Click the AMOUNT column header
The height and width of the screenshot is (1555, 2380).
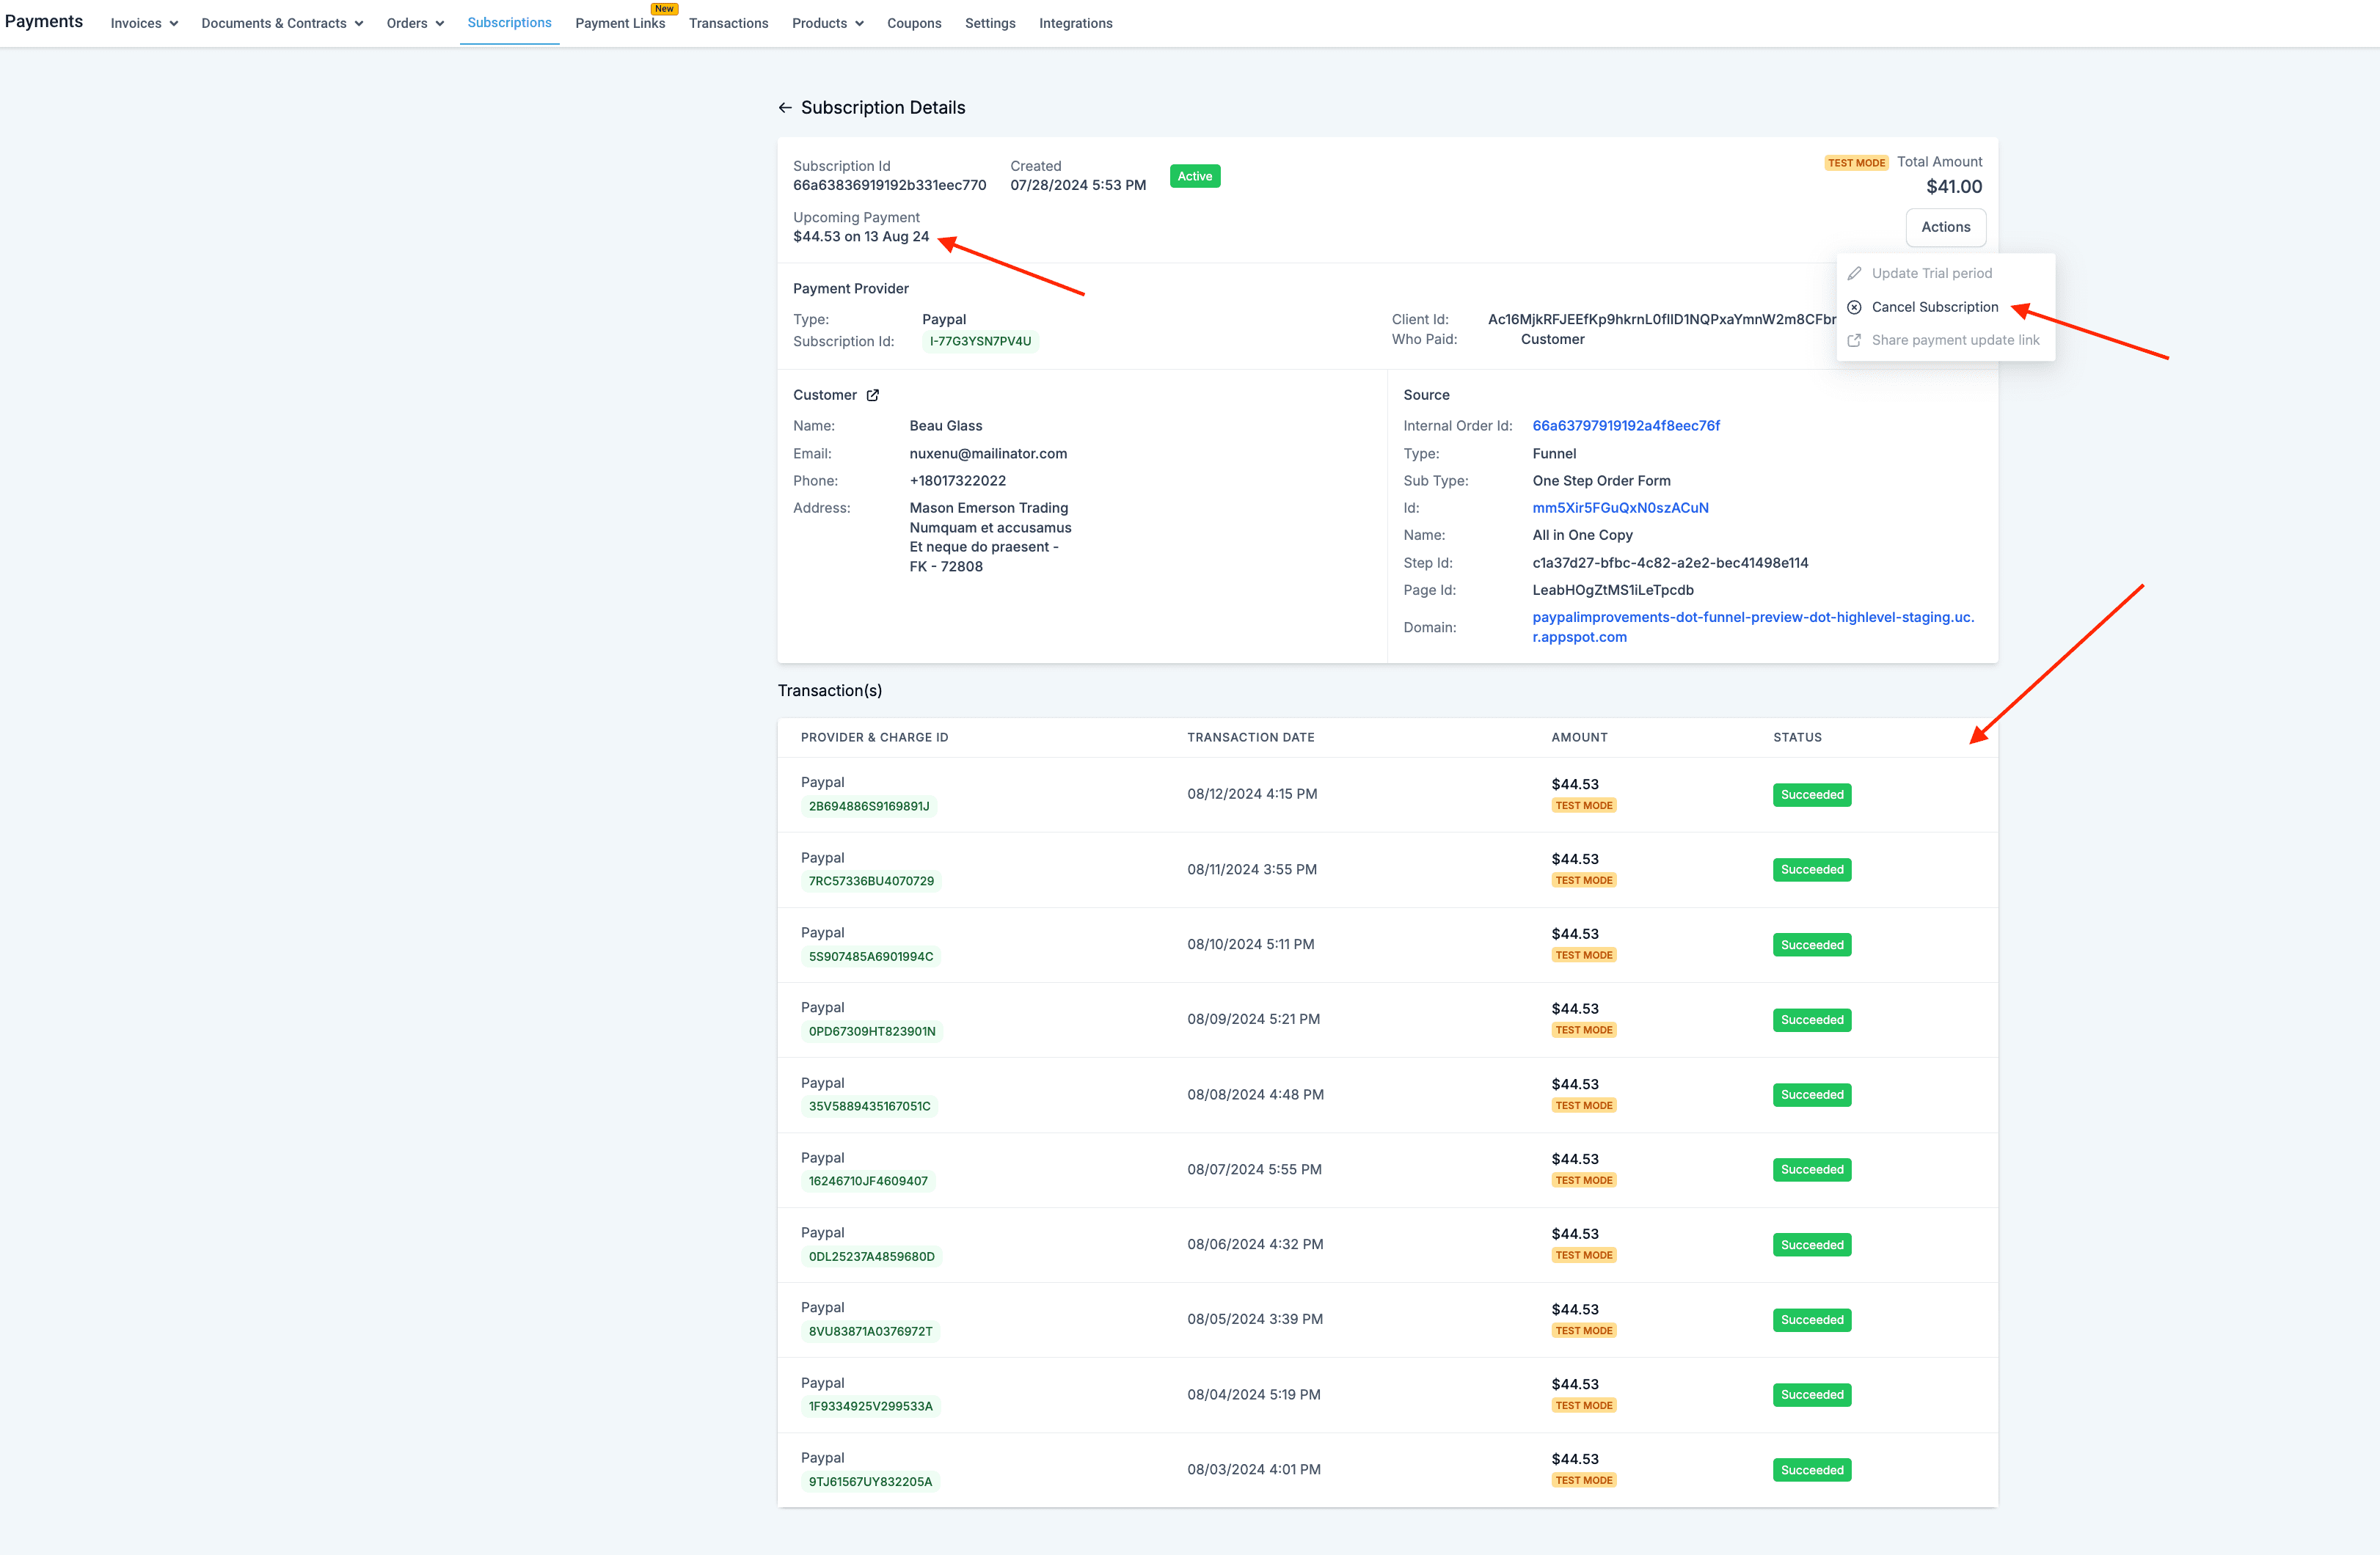1579,738
